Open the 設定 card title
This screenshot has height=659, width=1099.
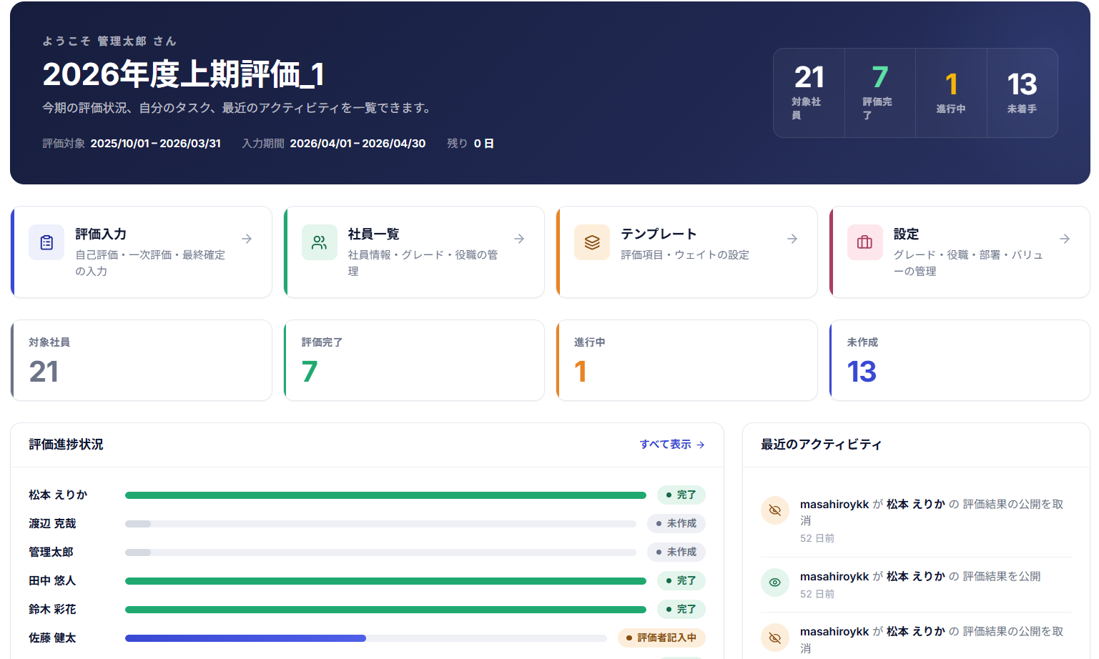(x=907, y=234)
